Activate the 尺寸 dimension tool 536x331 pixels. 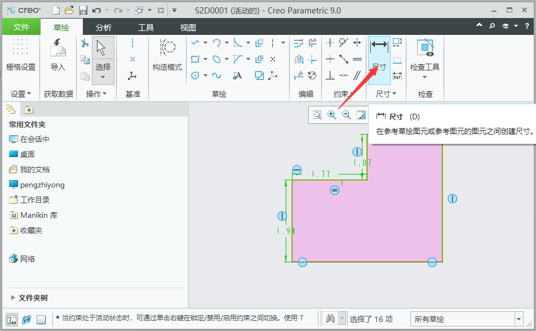coord(379,60)
